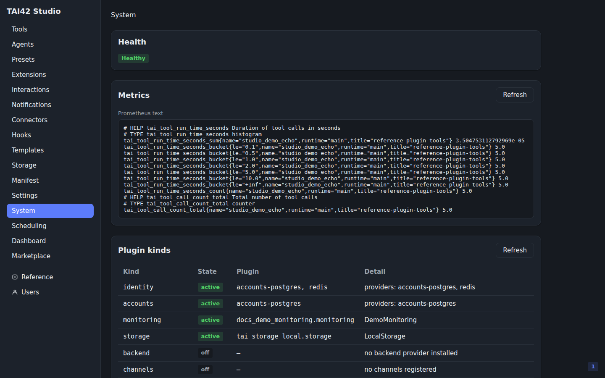Select the highlighted System menu item
Screen dimensions: 605x378
coord(50,211)
